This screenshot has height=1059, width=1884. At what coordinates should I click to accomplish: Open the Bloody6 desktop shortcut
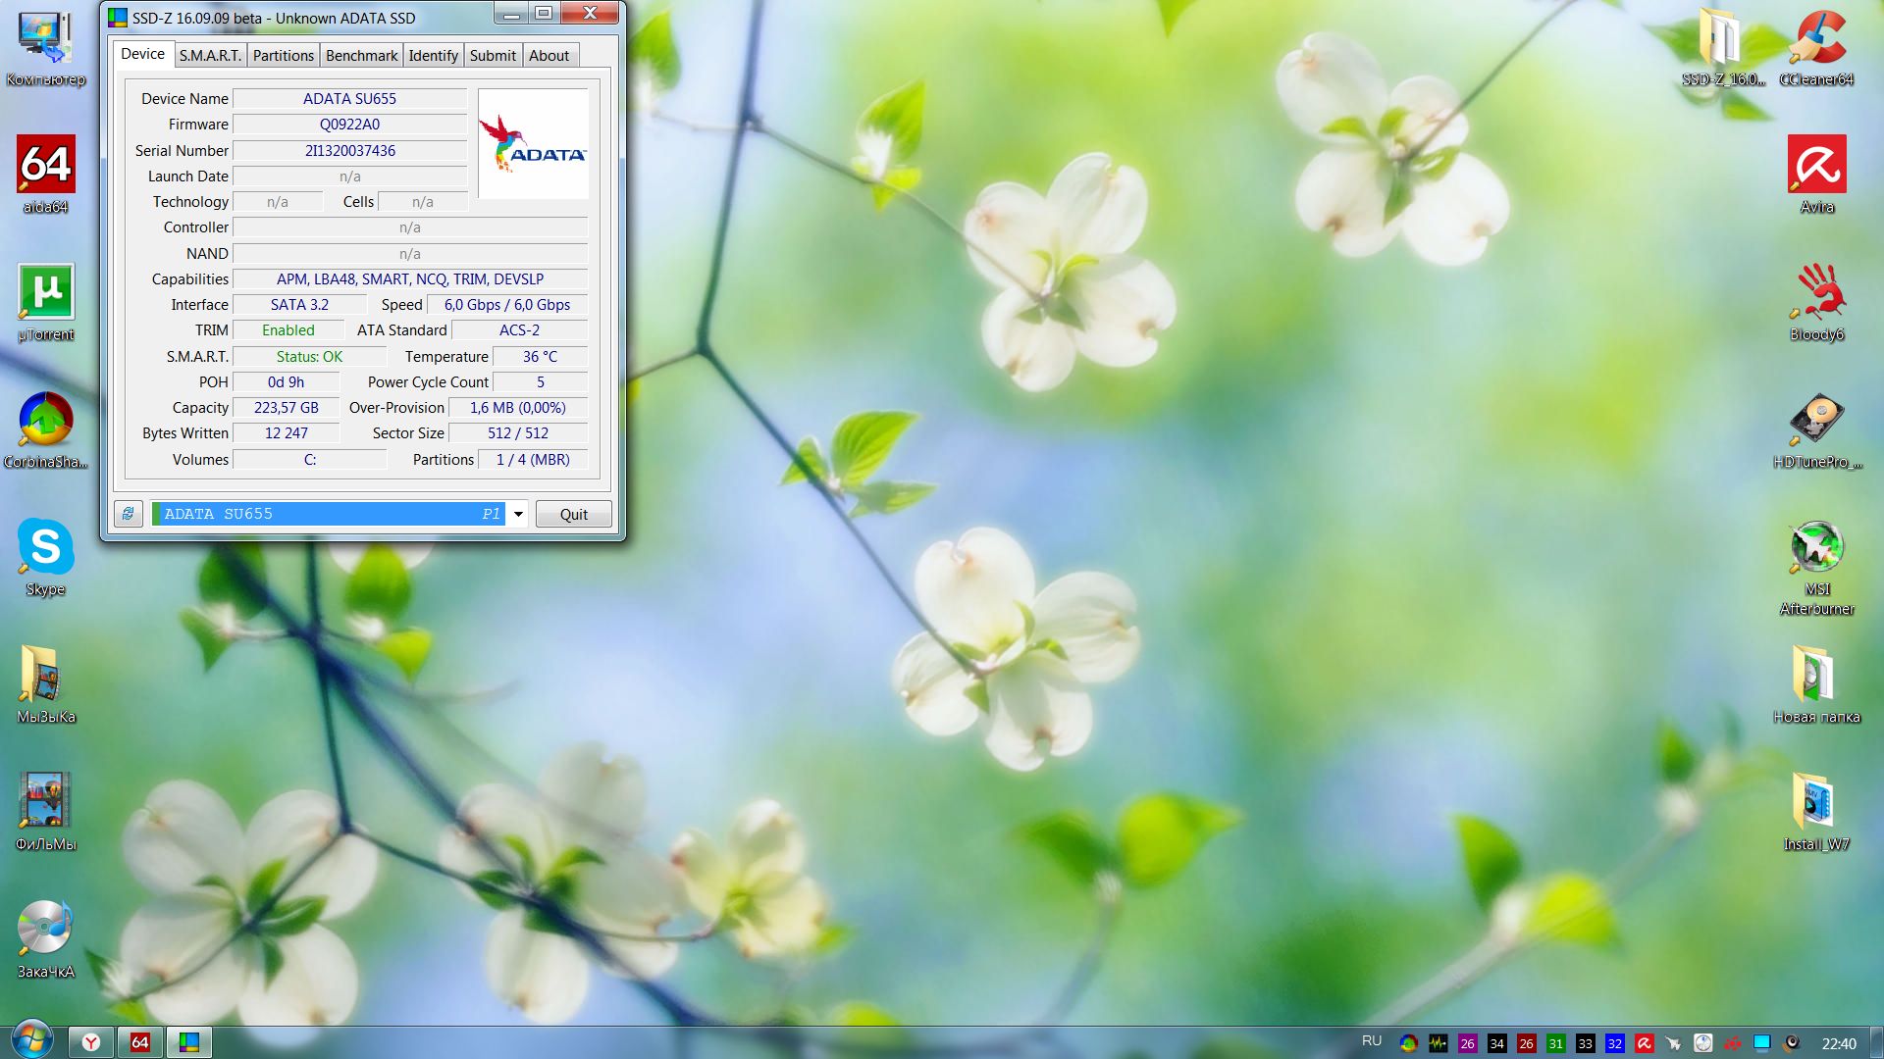coord(1816,293)
